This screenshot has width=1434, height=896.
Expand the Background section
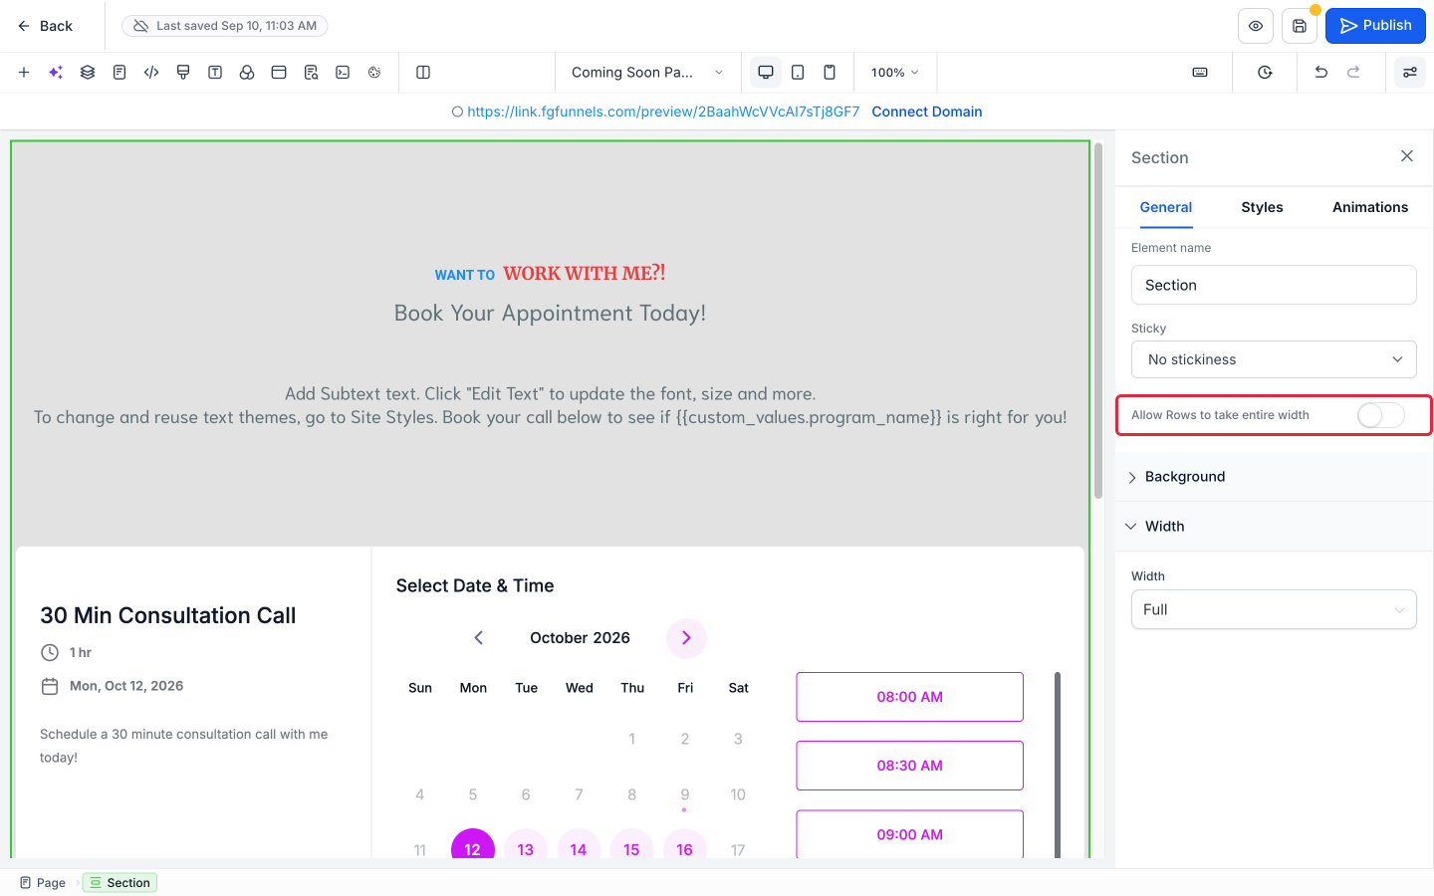[x=1274, y=477]
